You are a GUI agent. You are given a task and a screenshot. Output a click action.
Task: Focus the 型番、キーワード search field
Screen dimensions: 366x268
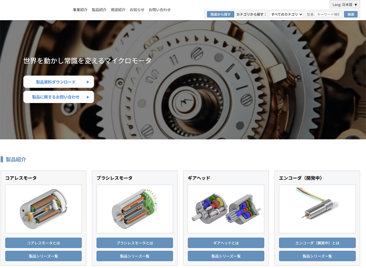(323, 14)
